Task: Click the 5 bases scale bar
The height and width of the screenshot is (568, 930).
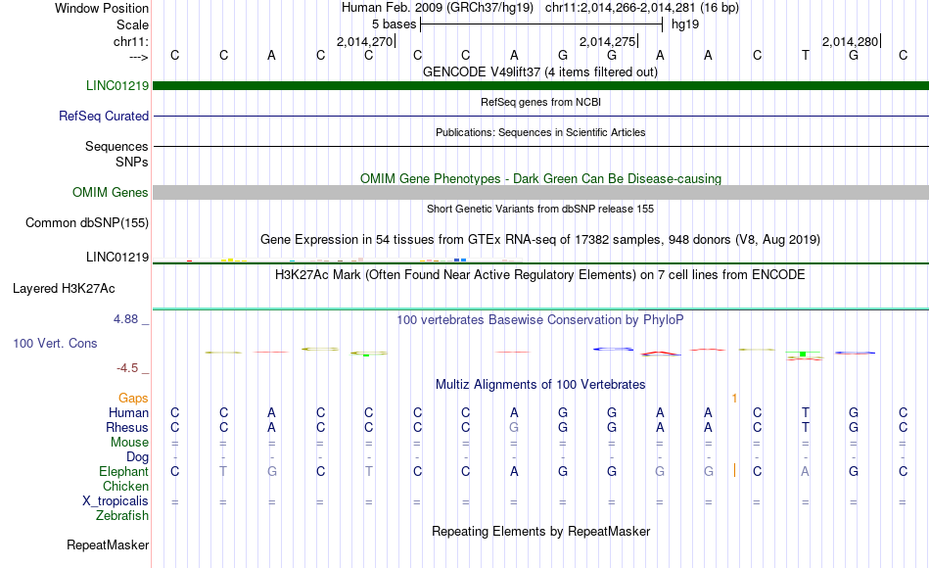Action: (541, 24)
